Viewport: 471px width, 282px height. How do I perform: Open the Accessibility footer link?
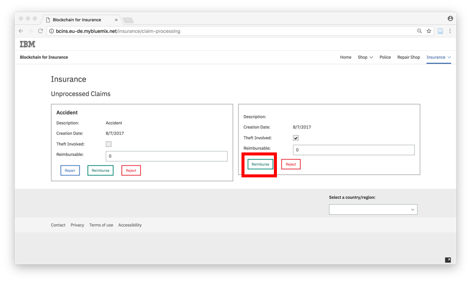click(x=130, y=225)
